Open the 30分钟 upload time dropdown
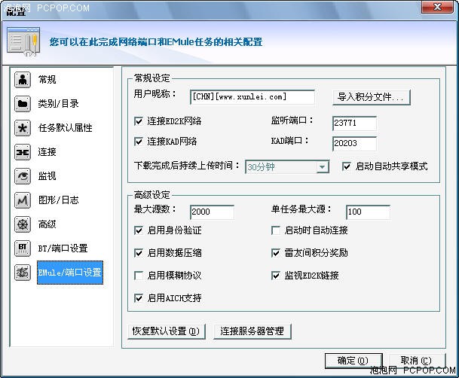 [x=287, y=167]
